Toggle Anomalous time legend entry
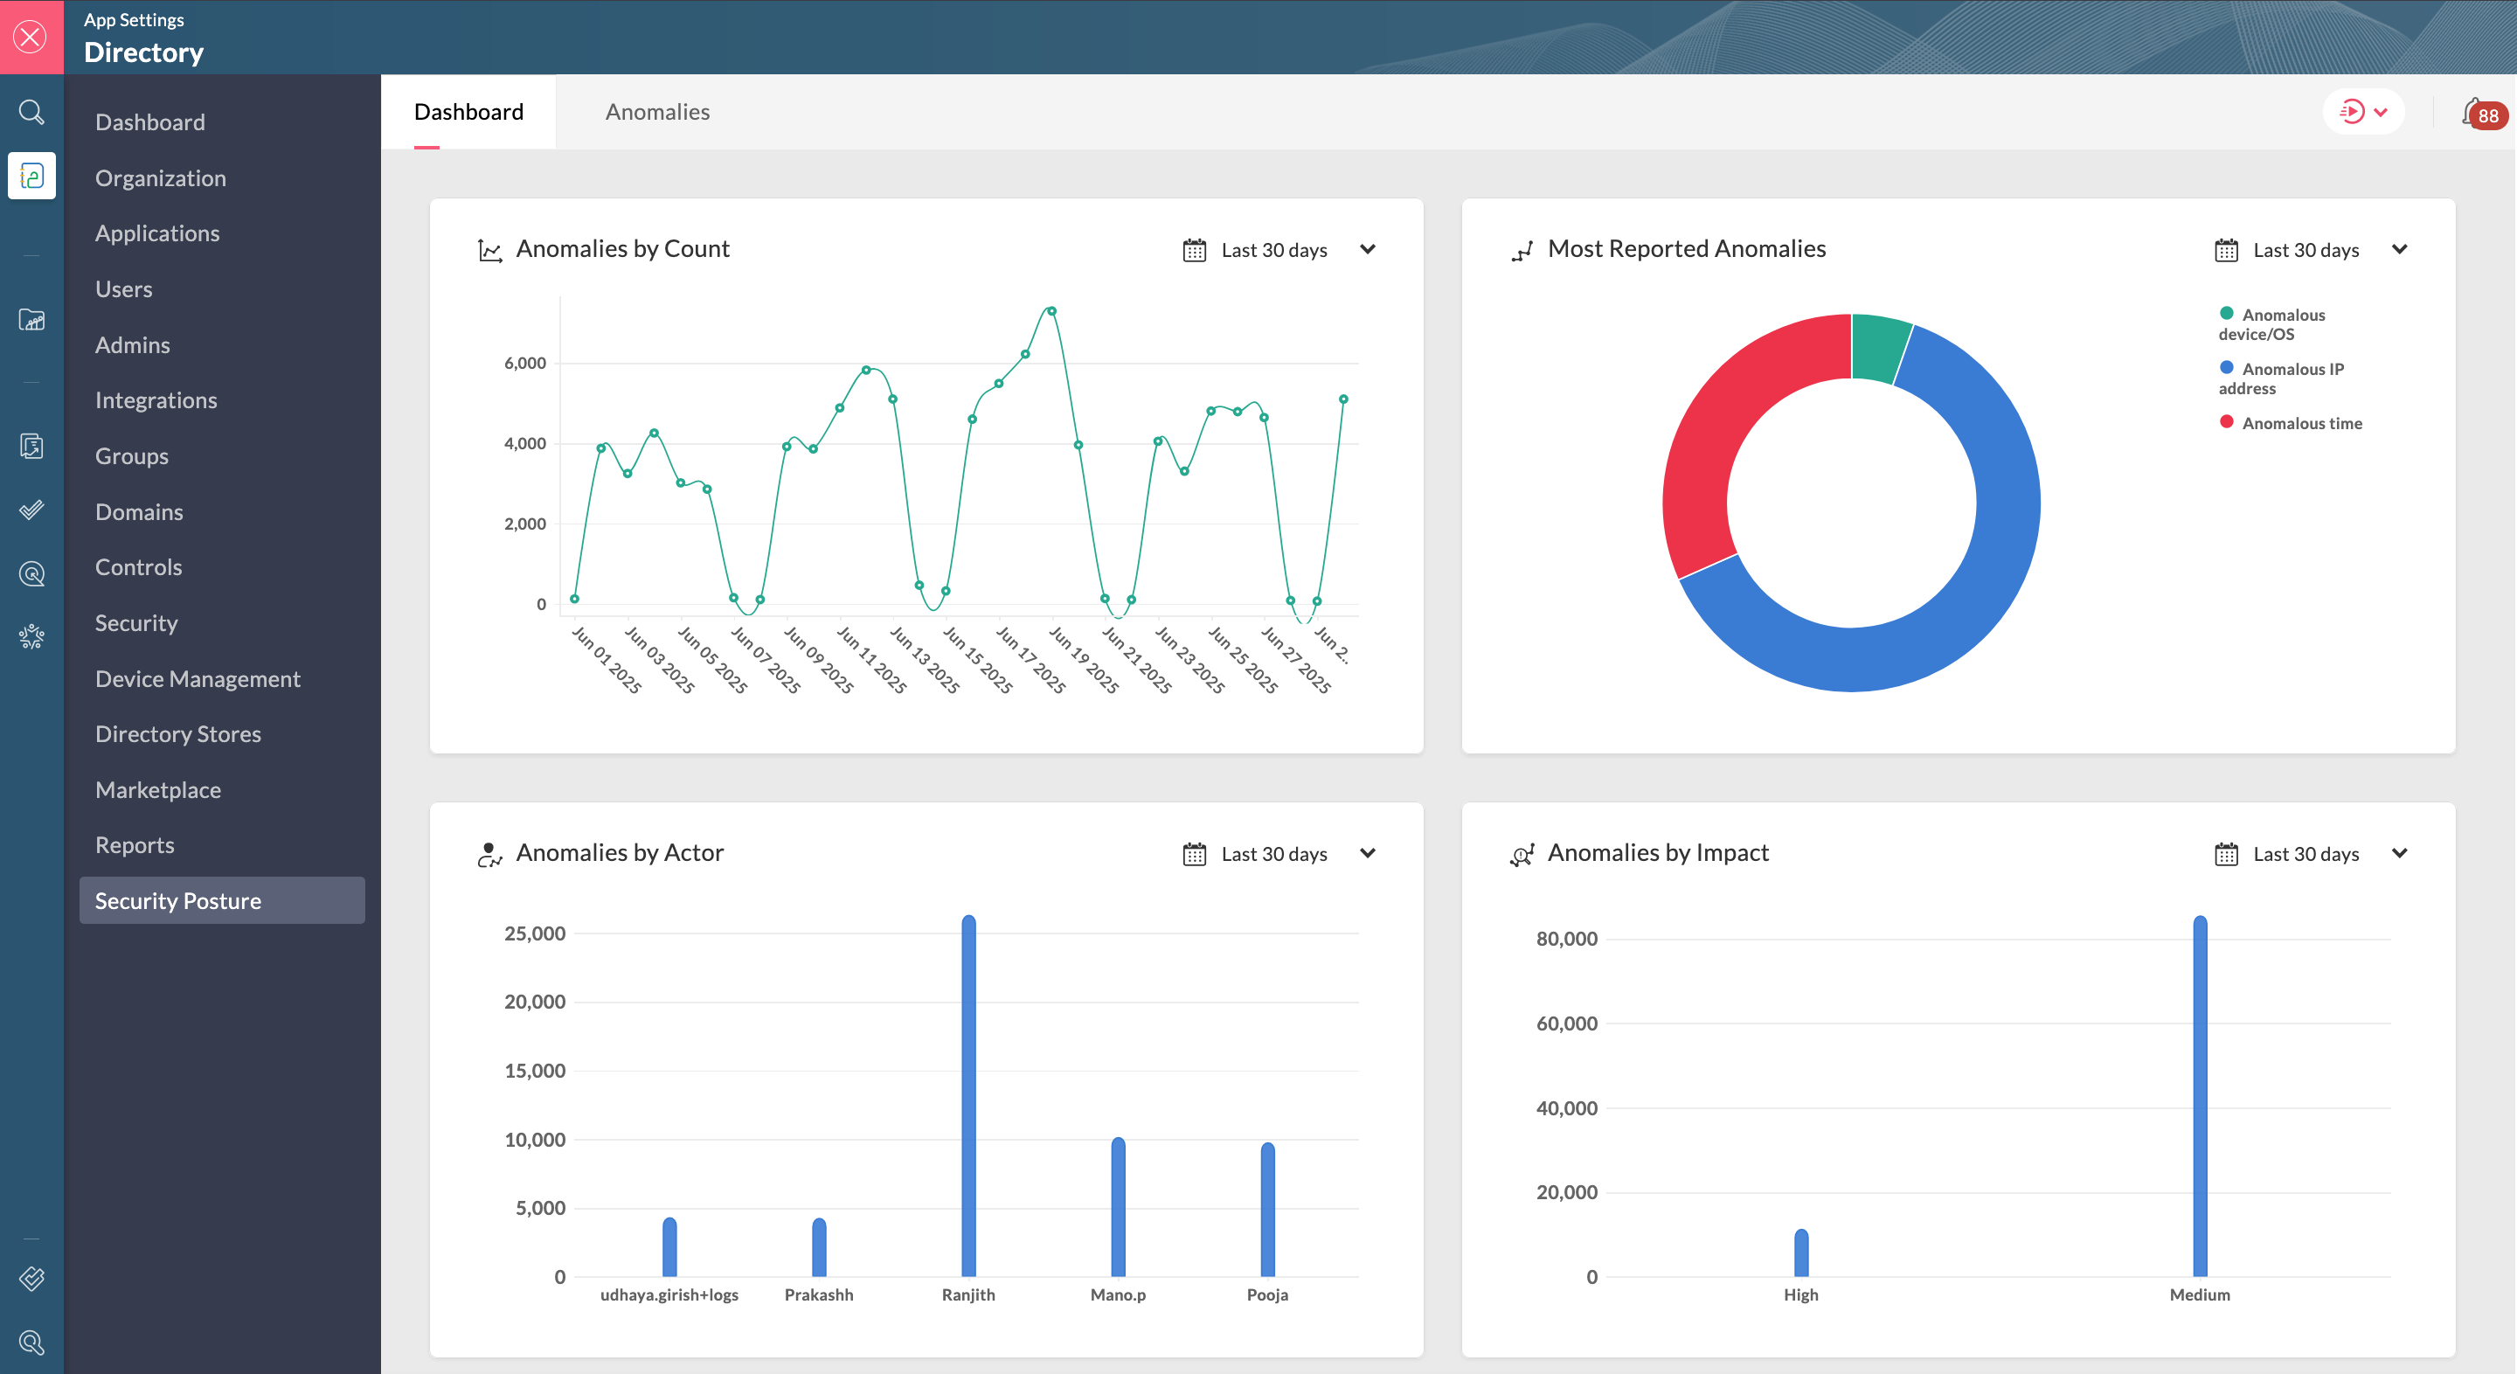Screen dimensions: 2517x1374 point(2301,423)
